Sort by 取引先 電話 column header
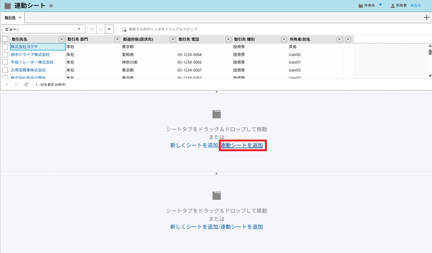The image size is (432, 253). [189, 39]
